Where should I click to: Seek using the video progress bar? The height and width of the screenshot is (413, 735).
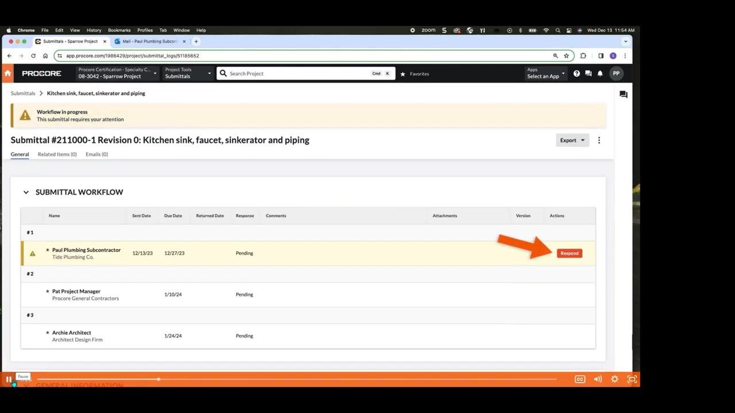(x=297, y=379)
